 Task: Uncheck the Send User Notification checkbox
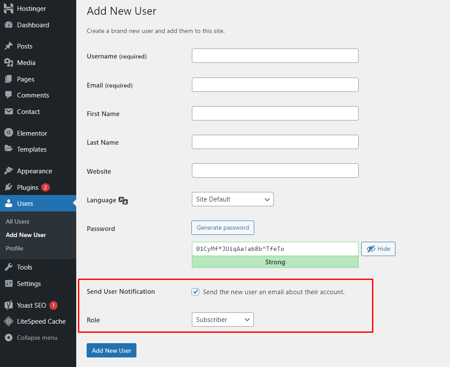(x=195, y=292)
